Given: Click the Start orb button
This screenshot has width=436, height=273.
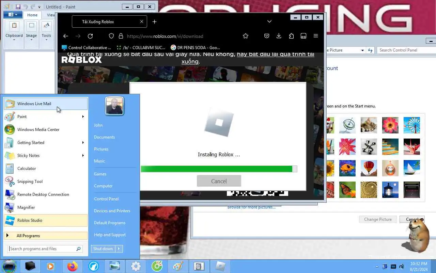Looking at the screenshot, I should 9,266.
